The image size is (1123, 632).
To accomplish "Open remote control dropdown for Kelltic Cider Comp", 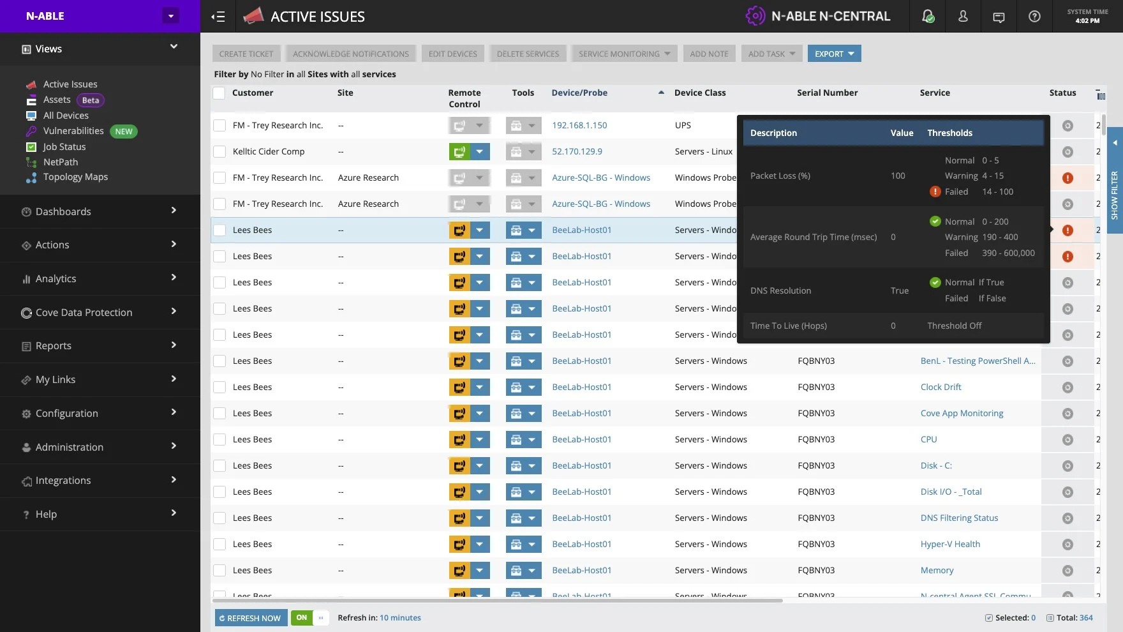I will tap(480, 151).
